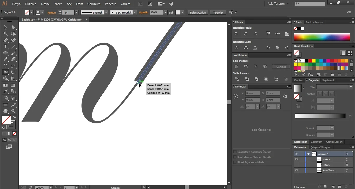Click the search field in menu bar

310,4
